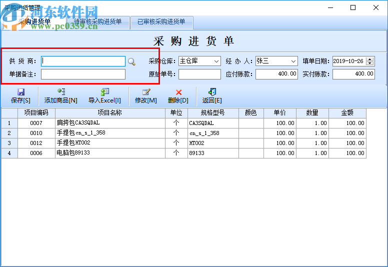
Task: Click item name 手提包HT002
Action: (110, 143)
